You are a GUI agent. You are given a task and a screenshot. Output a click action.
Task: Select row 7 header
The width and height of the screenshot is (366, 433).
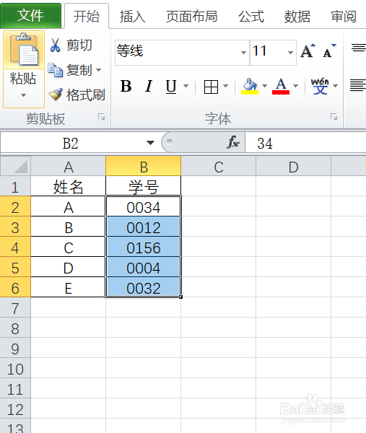point(15,307)
